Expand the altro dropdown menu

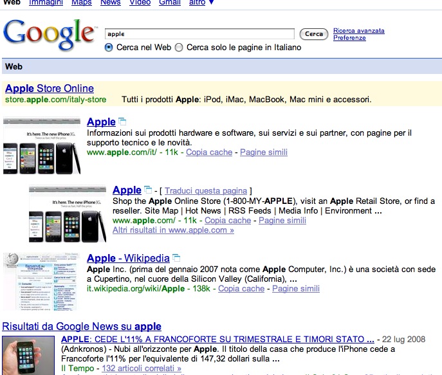(201, 3)
